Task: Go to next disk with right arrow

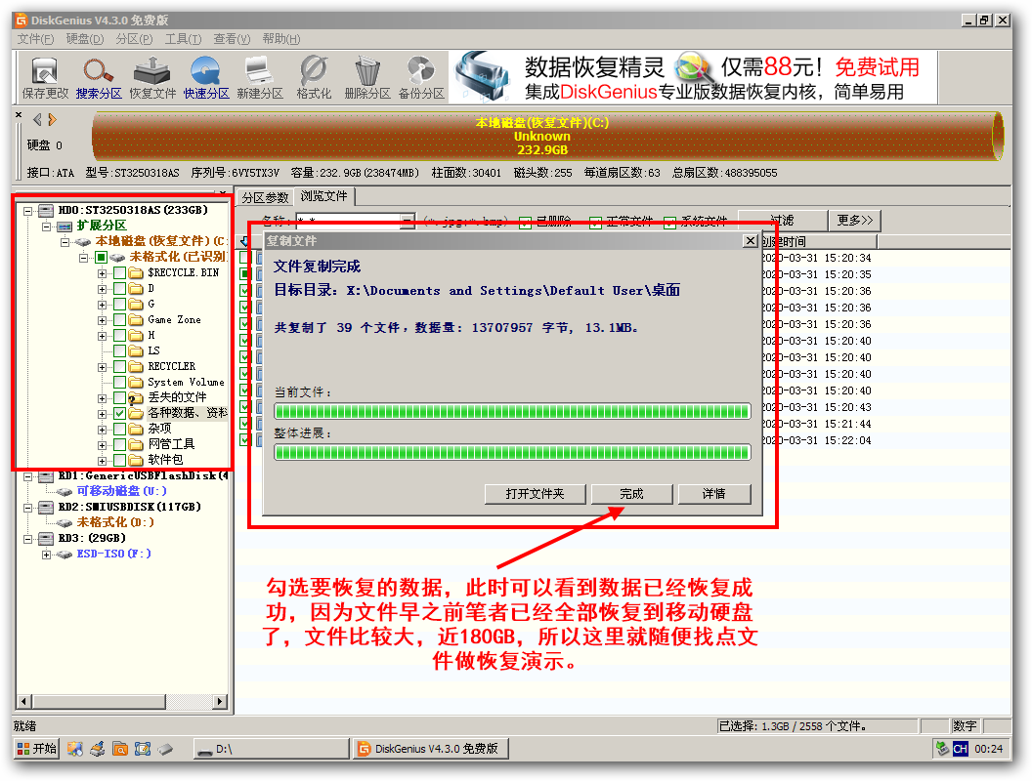Action: pos(52,120)
